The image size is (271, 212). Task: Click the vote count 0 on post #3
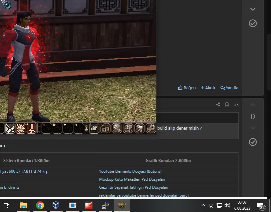pos(253,117)
